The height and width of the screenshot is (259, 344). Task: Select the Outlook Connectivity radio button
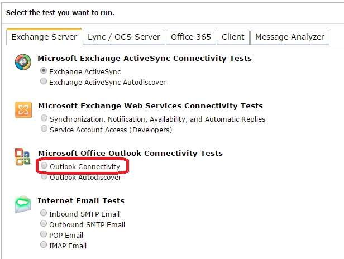click(44, 165)
